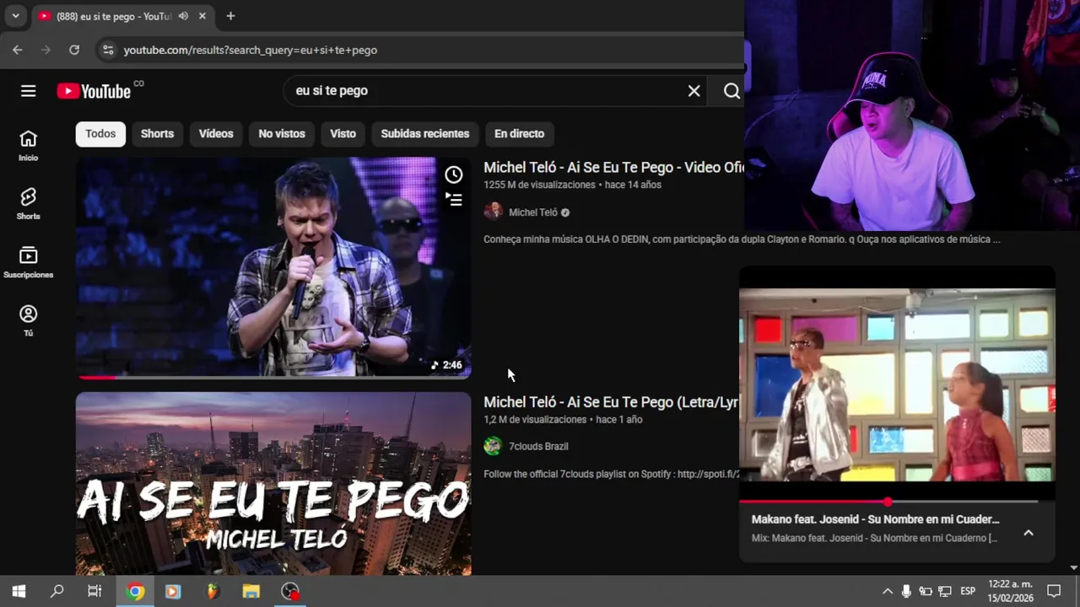Open 'Ai Se Eu Te Pego (Letra/Lyr' title
Image resolution: width=1080 pixels, height=607 pixels.
click(611, 402)
